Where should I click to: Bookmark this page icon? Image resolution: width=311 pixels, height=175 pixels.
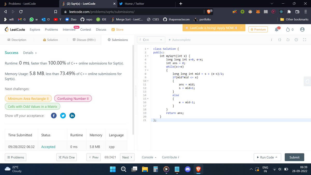click(55, 12)
